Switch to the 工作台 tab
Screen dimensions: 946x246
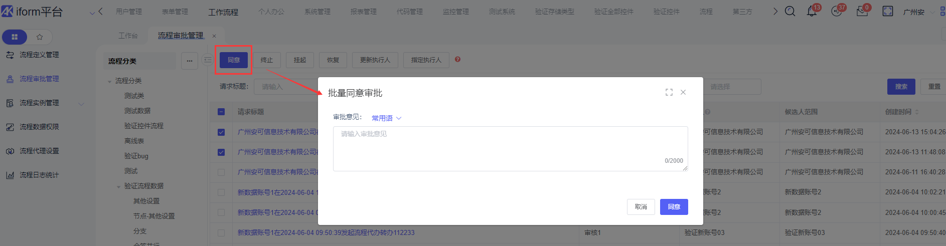128,36
